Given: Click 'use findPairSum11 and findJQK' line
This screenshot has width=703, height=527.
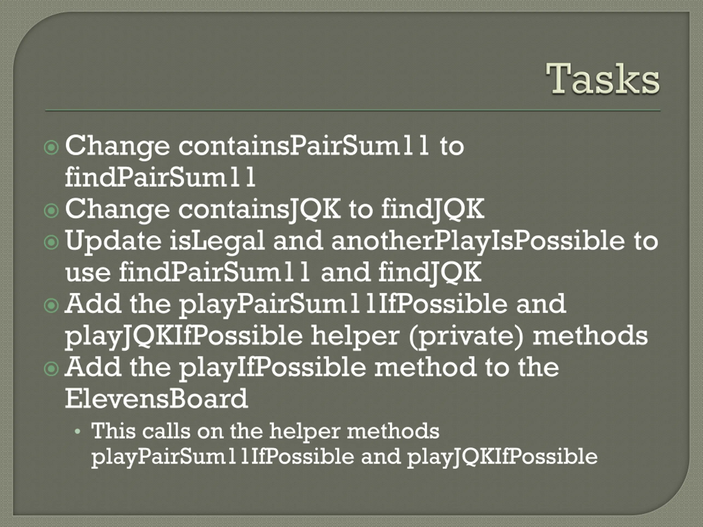Looking at the screenshot, I should (273, 272).
